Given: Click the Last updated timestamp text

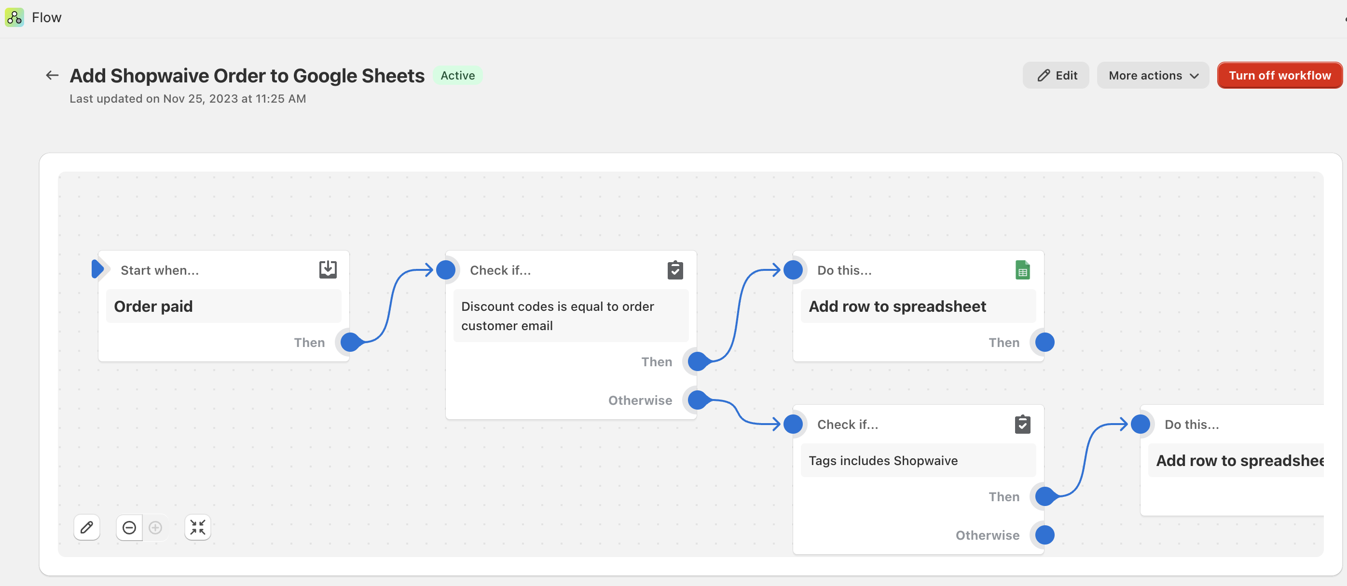Looking at the screenshot, I should coord(188,99).
